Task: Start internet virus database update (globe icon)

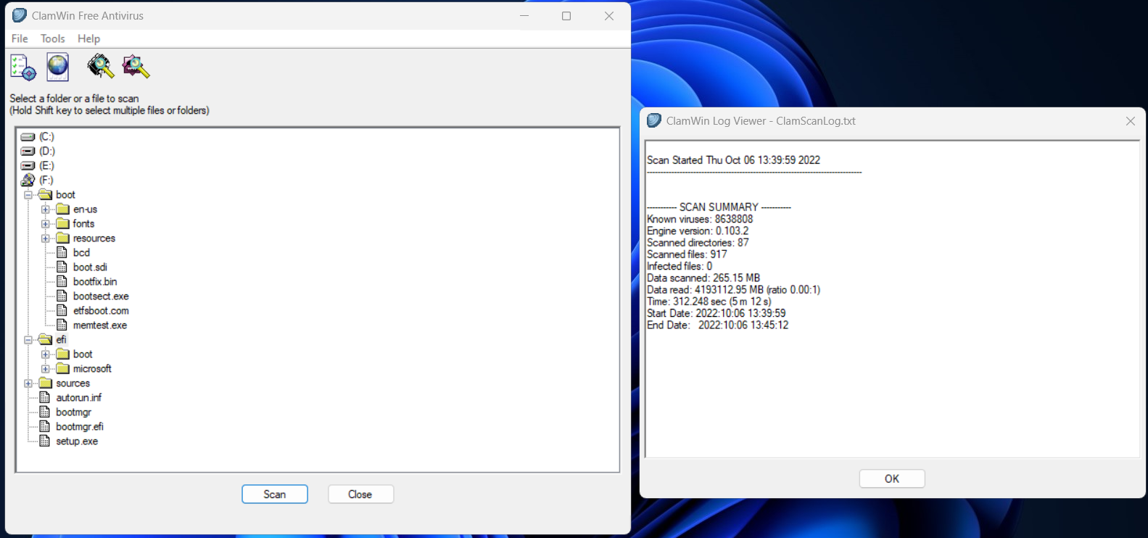Action: (58, 67)
